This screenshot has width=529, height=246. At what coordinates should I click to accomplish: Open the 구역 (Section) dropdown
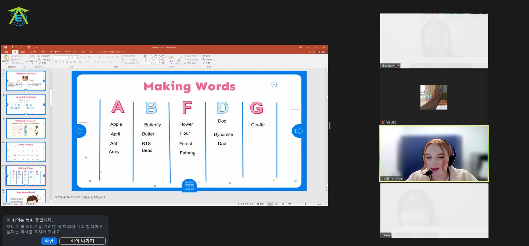pyautogui.click(x=43, y=63)
